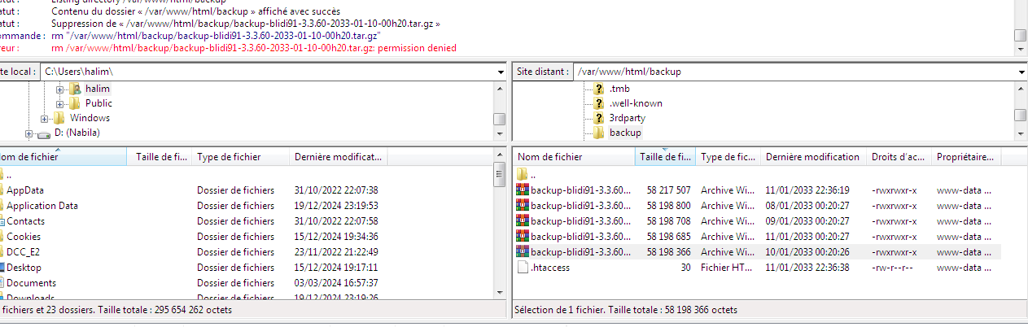Click the Public folder icon in local tree
Viewport: 1028px width, 327px height.
(x=75, y=103)
